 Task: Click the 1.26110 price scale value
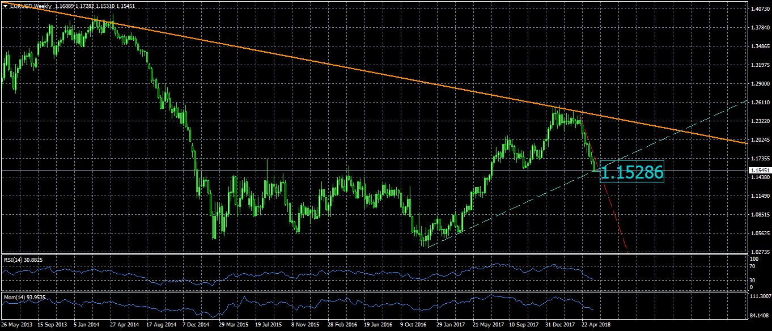point(759,103)
